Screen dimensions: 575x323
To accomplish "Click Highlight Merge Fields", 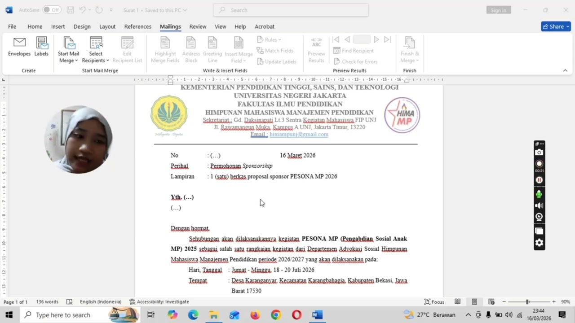I will [x=165, y=50].
